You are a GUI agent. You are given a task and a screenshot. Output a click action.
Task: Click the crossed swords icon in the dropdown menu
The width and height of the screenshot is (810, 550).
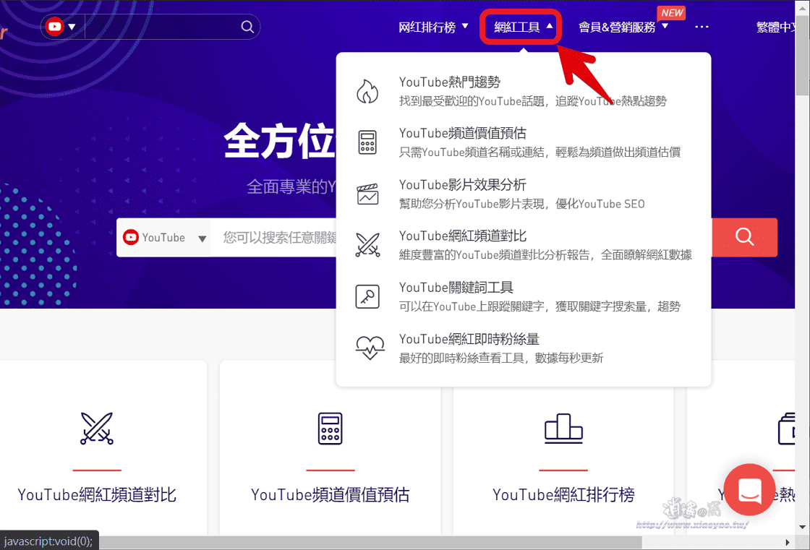pos(367,245)
